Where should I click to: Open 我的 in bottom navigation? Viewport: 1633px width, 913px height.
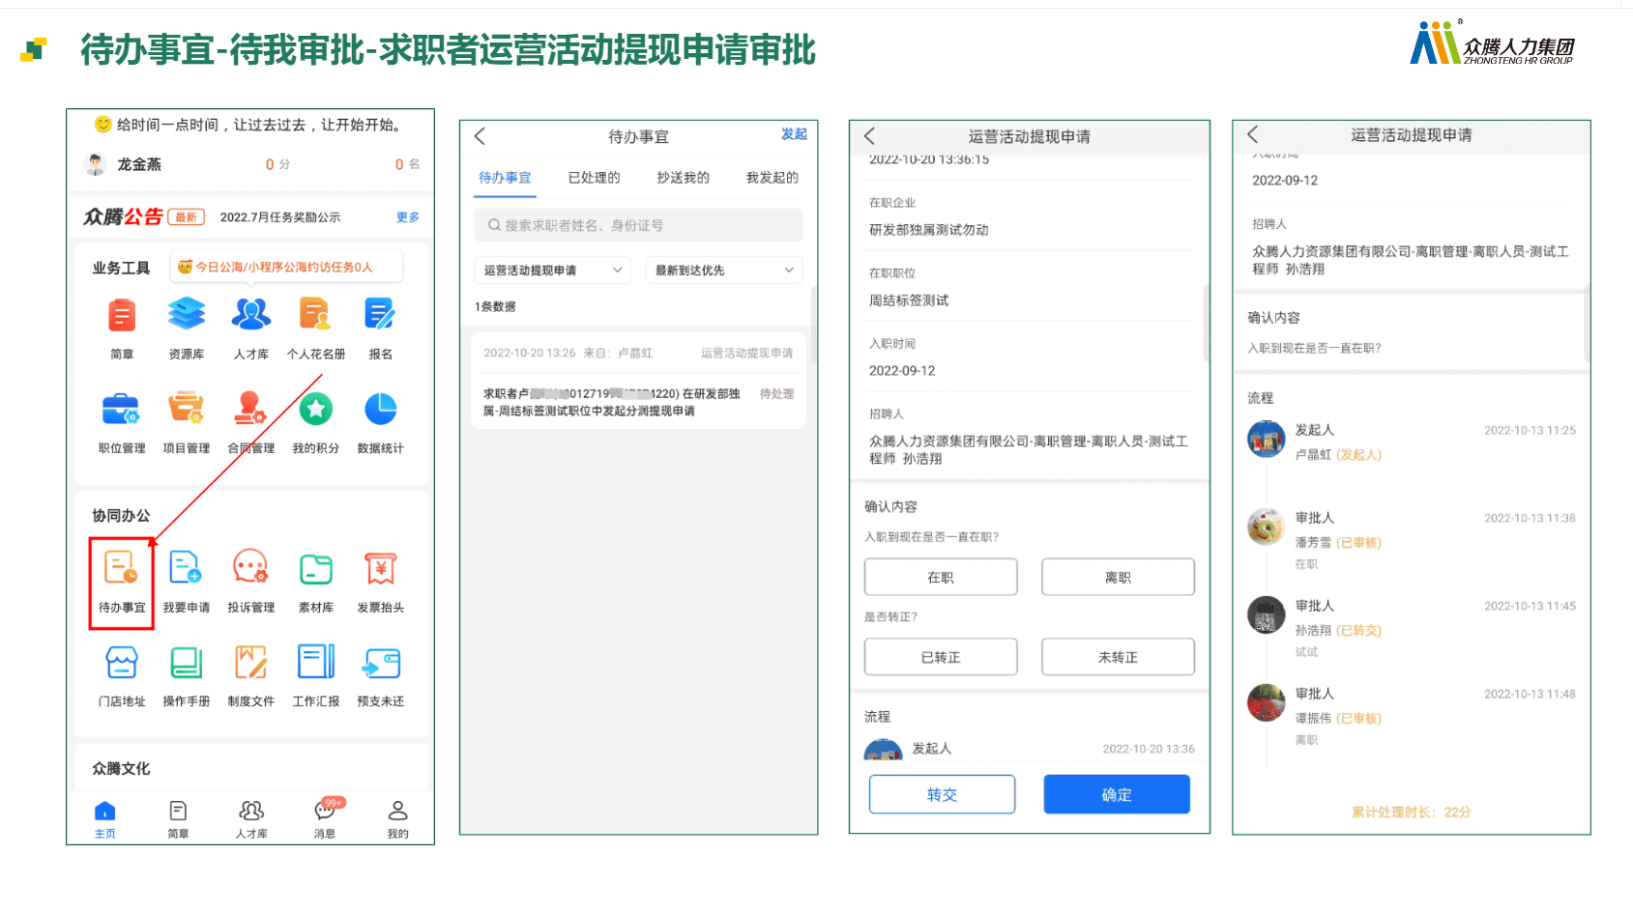click(x=397, y=819)
